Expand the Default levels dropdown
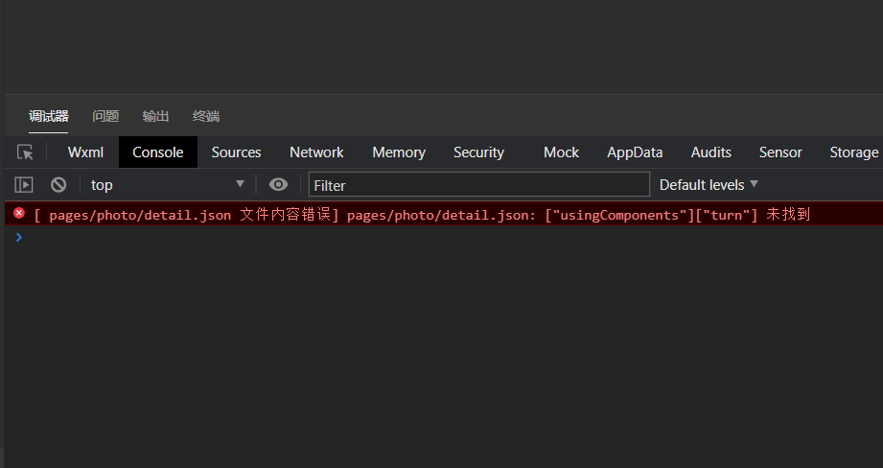Screen dimensions: 883x468 point(709,185)
